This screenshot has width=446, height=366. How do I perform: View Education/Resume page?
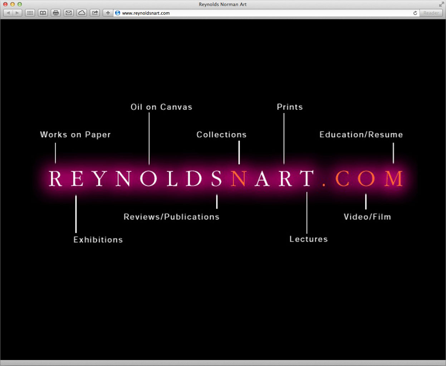click(361, 135)
